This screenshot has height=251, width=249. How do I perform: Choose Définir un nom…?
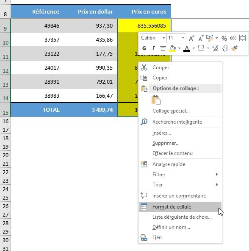pyautogui.click(x=180, y=227)
